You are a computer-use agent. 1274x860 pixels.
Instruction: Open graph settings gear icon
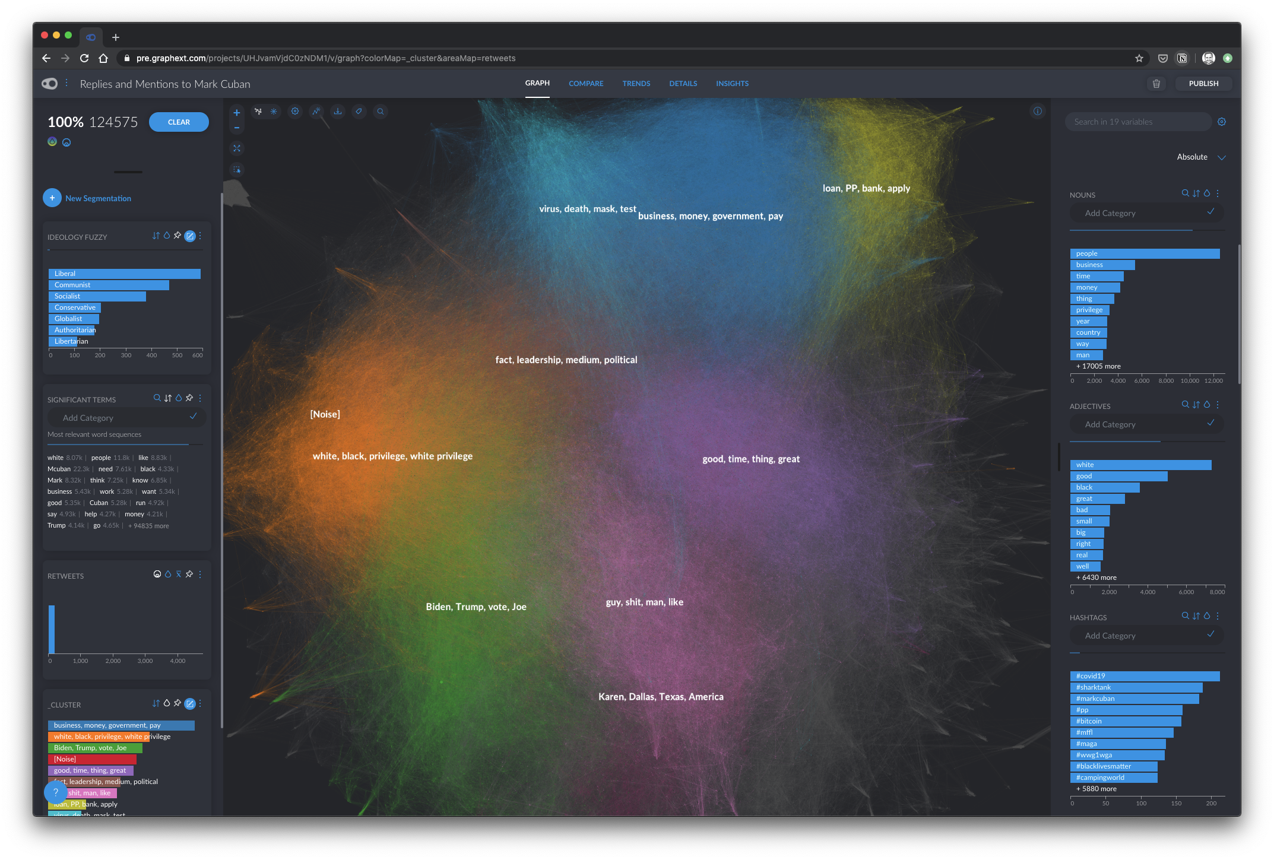pyautogui.click(x=295, y=111)
